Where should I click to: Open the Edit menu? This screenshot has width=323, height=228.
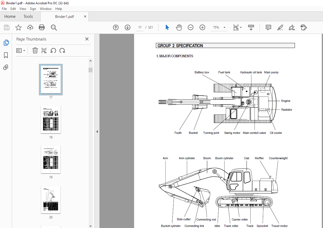click(13, 9)
